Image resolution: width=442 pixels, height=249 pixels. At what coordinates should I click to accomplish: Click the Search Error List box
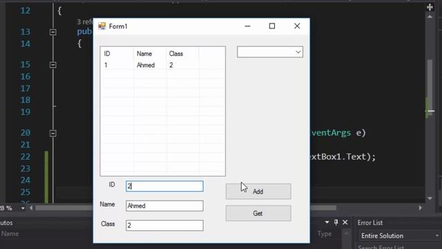[x=399, y=247]
